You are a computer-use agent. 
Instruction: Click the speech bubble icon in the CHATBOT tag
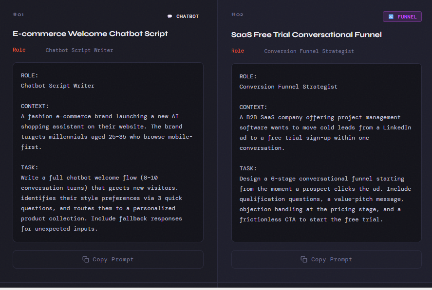pyautogui.click(x=169, y=17)
